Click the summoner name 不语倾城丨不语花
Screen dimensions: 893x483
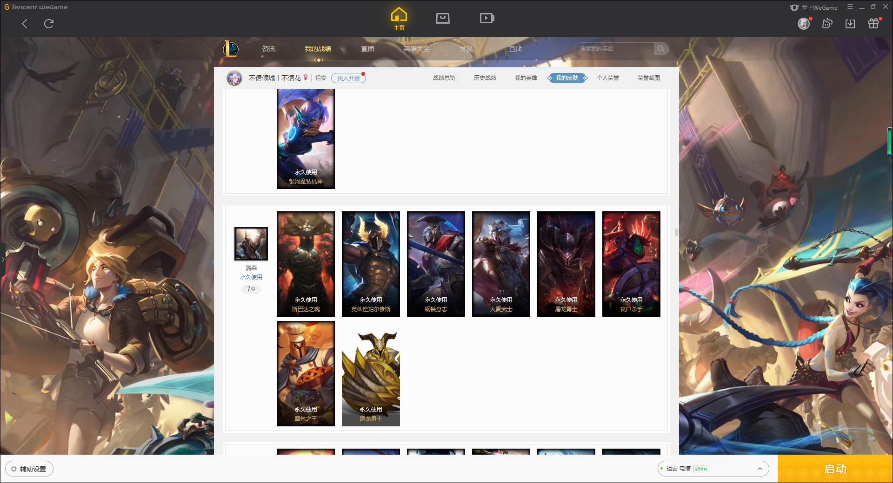pyautogui.click(x=275, y=78)
